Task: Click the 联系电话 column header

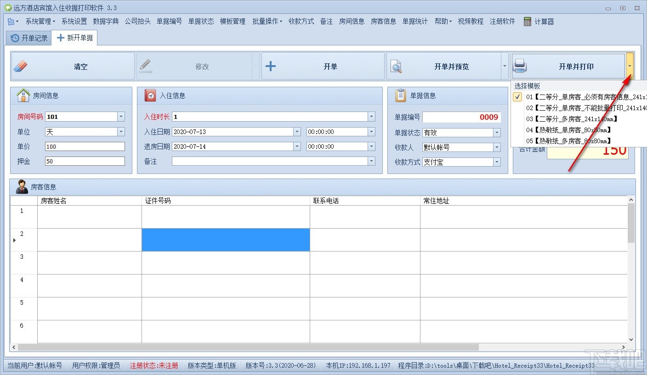Action: (x=365, y=201)
